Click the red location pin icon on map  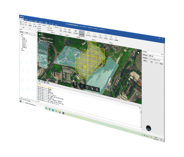coord(125,50)
